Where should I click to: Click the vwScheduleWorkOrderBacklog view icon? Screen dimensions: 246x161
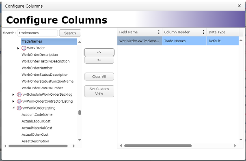pos(19,94)
